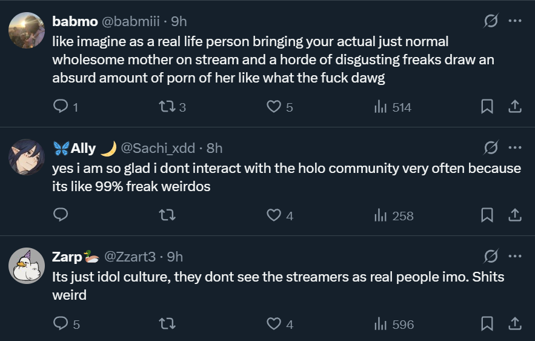The height and width of the screenshot is (341, 535).
Task: Like Ally's tweet about holo community
Action: tap(274, 215)
